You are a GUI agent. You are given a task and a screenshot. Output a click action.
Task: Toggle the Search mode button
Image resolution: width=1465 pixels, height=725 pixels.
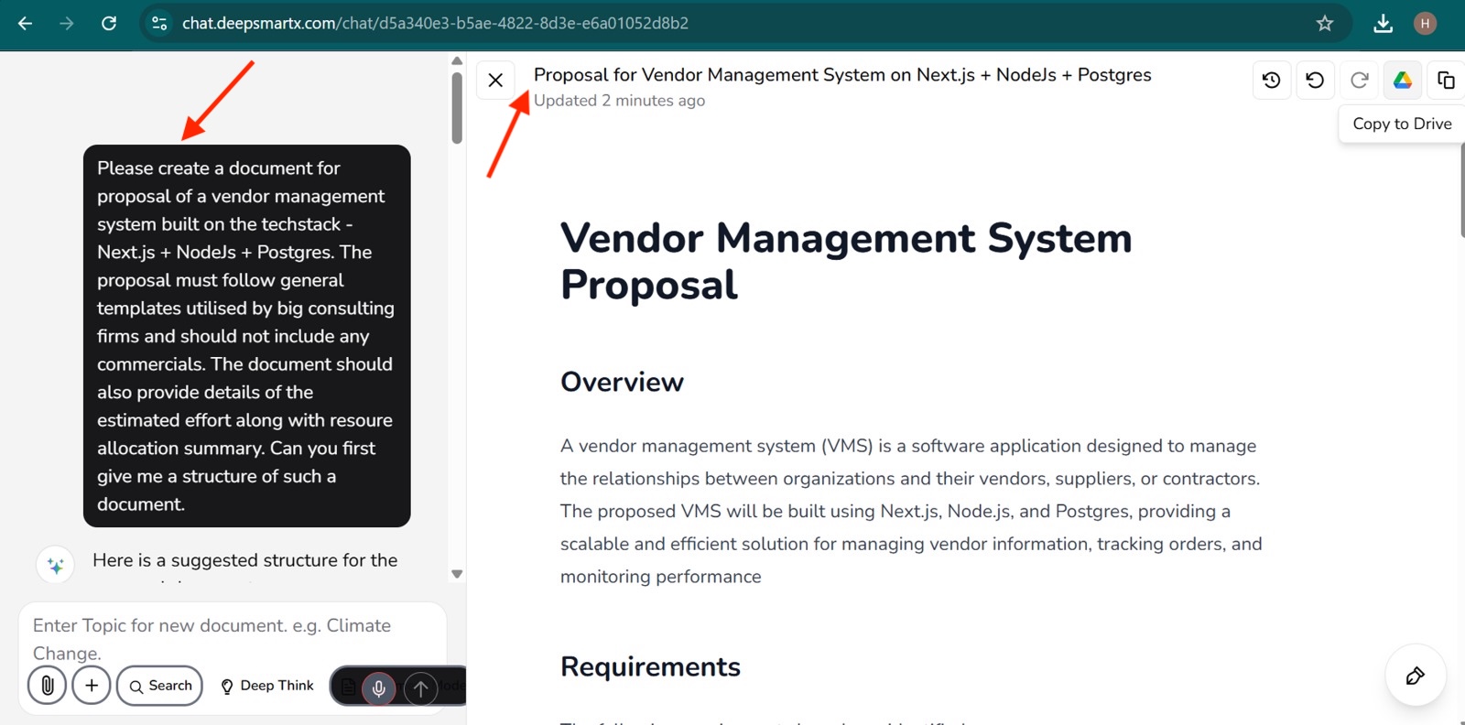pos(160,686)
